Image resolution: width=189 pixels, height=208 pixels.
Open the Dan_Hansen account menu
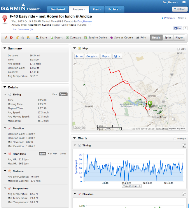[x=170, y=2]
